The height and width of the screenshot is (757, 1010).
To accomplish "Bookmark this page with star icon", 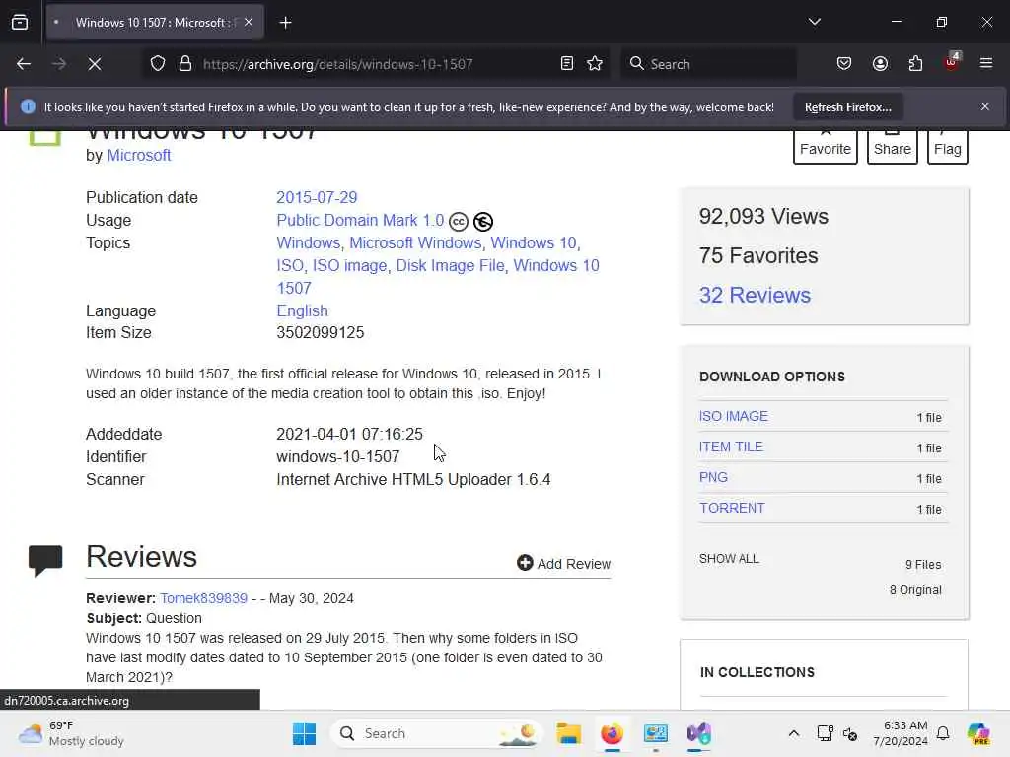I will click(595, 63).
